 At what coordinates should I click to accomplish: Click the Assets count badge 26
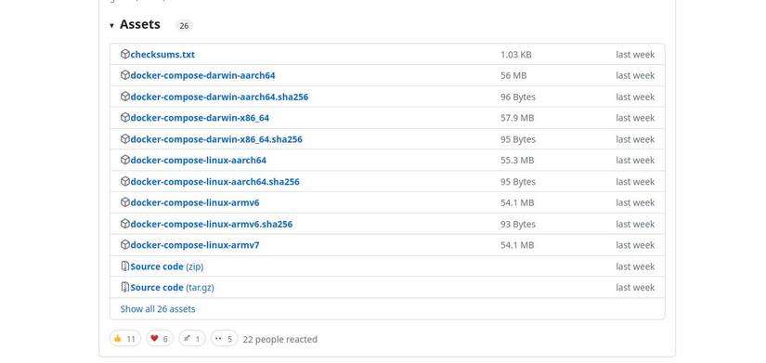(x=184, y=26)
